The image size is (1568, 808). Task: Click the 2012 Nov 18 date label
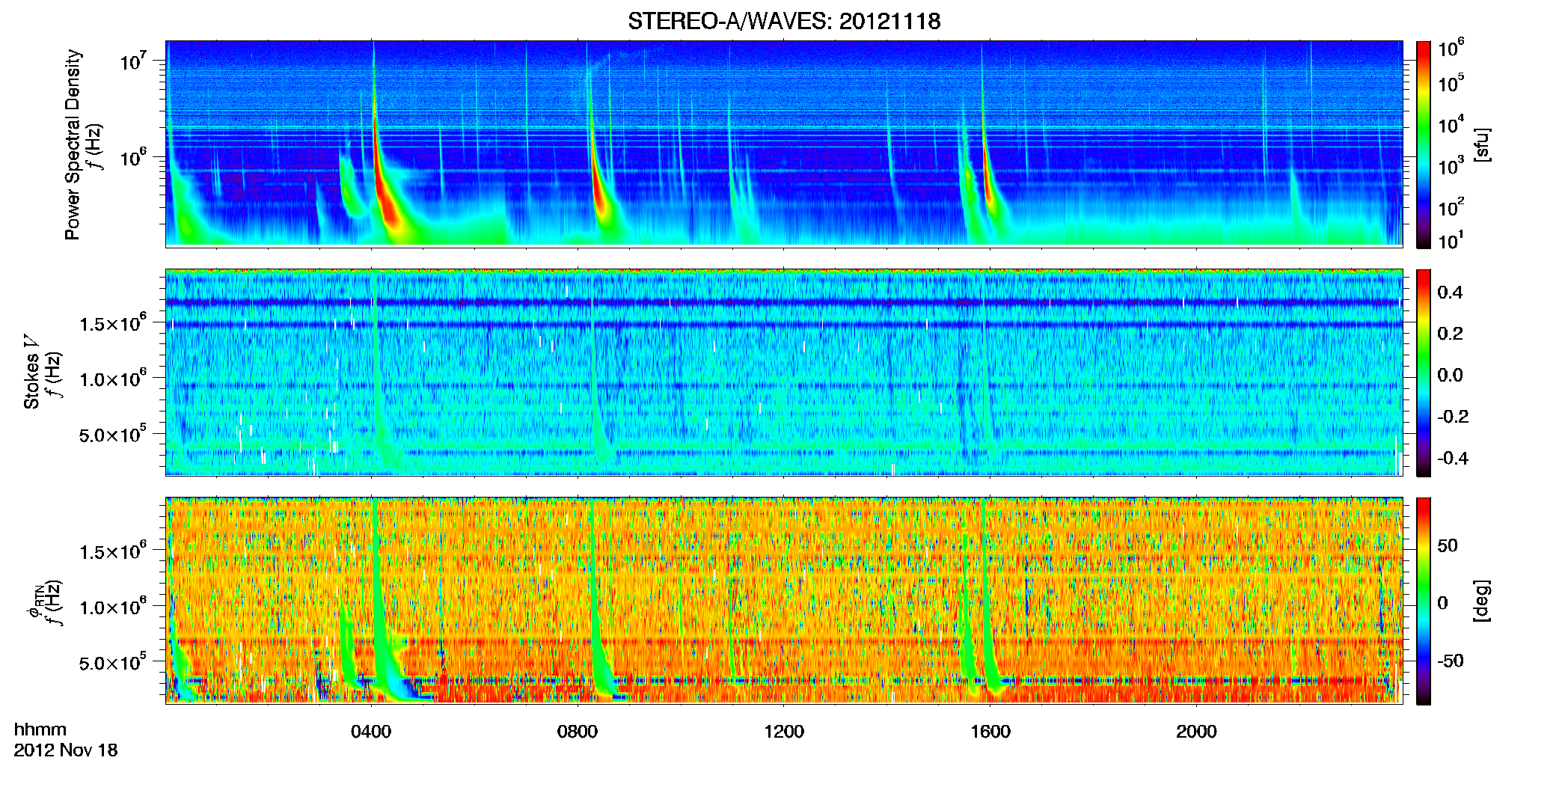click(66, 750)
